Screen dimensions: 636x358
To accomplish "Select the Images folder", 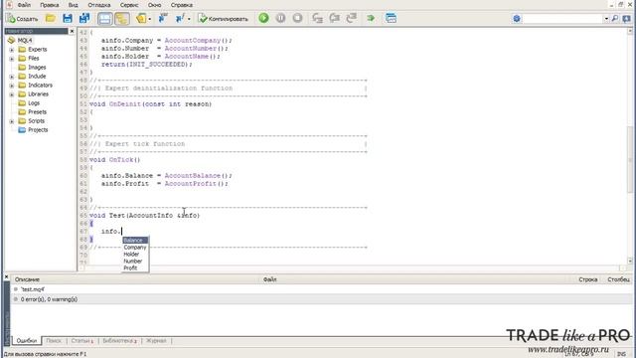I will 37,68.
